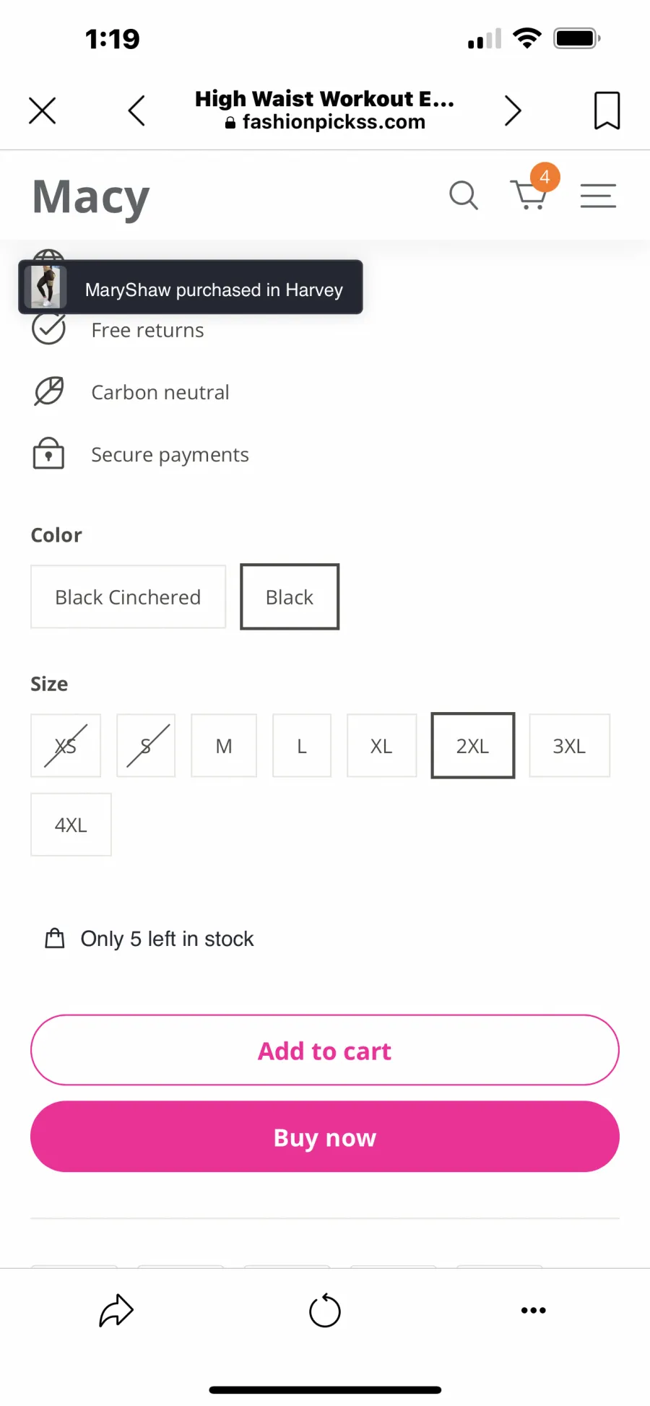Screen dimensions: 650x1406
Task: Tap the share arrow icon
Action: [116, 1311]
